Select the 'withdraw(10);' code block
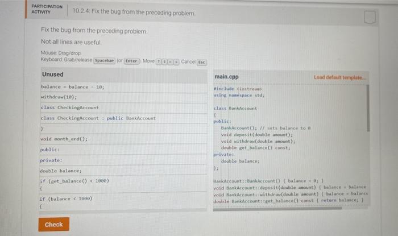 coord(123,97)
